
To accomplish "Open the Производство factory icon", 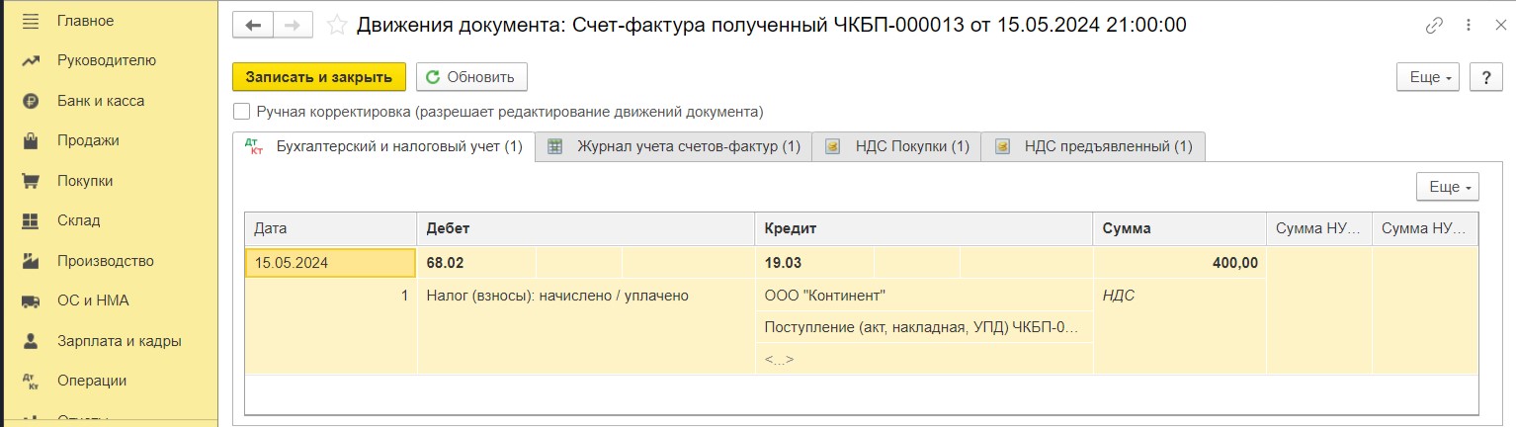I will coord(30,261).
